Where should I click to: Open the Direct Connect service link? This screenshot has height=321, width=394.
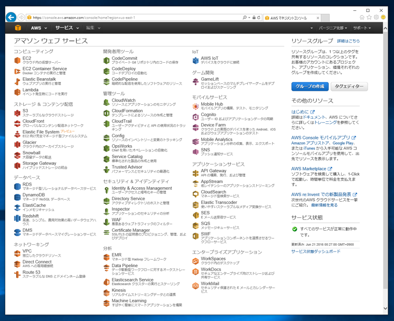[x=37, y=262]
